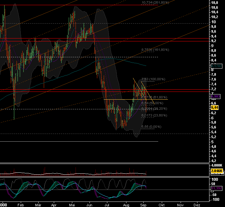This screenshot has width=225, height=207.
Task: Select the solid white horizontal line at price 5
Action: [79, 141]
